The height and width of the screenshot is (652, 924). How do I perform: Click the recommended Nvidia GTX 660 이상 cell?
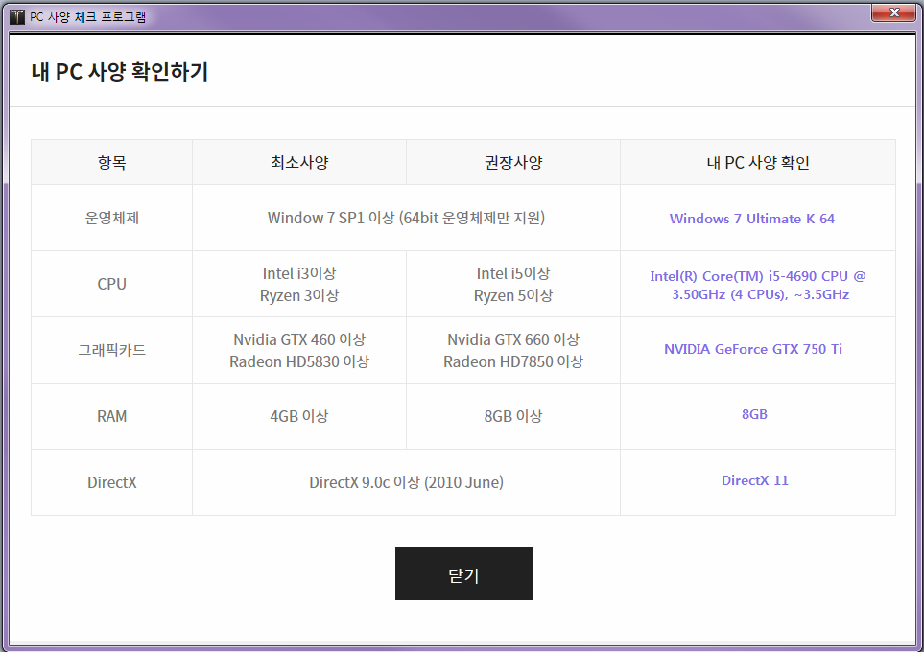point(513,339)
